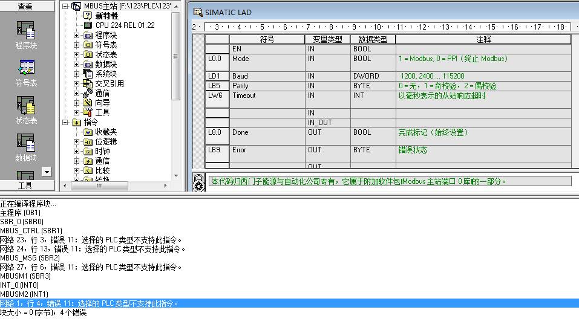Click the lock icon beside protected code note
The width and height of the screenshot is (579, 333).
(x=198, y=182)
